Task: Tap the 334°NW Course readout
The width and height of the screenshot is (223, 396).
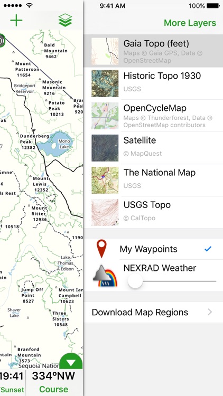Action: pyautogui.click(x=53, y=382)
